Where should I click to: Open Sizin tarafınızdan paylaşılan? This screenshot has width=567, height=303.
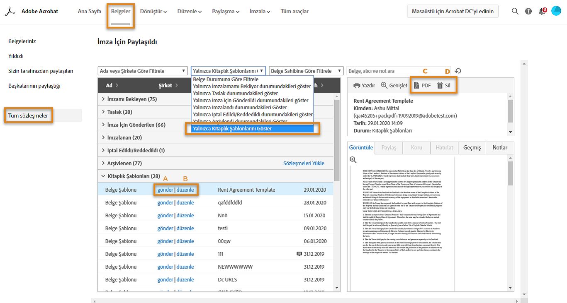tap(41, 71)
